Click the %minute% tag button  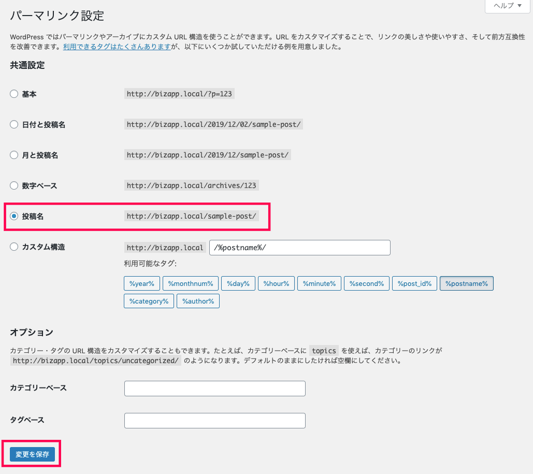point(319,283)
